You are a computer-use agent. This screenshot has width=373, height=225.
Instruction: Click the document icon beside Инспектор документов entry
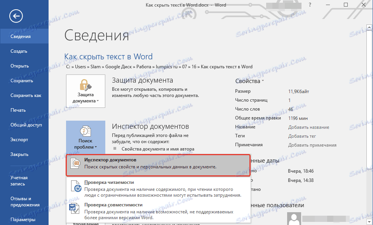pyautogui.click(x=75, y=163)
